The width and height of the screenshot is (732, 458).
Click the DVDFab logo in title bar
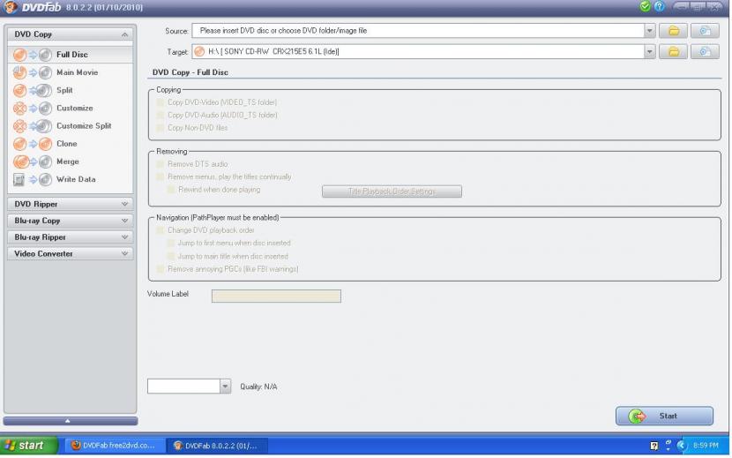[x=11, y=7]
